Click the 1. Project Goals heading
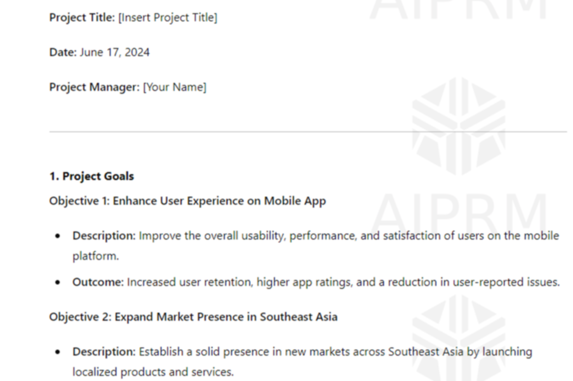Image resolution: width=573 pixels, height=381 pixels. (x=91, y=176)
